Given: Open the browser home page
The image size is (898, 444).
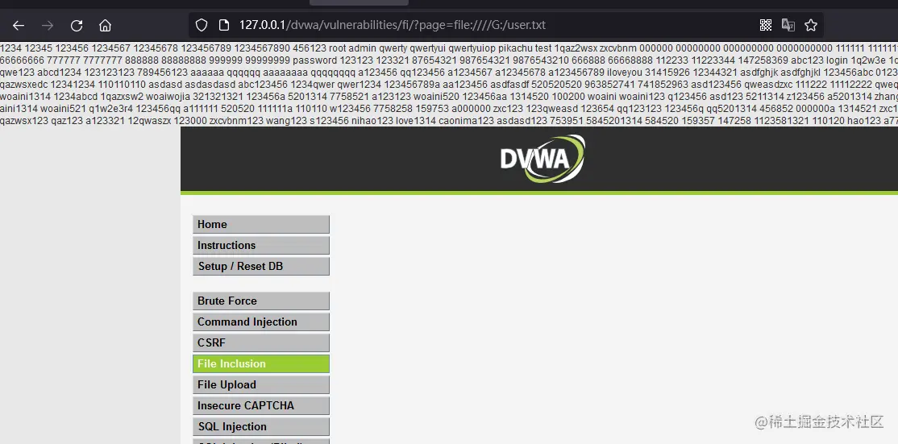Looking at the screenshot, I should (105, 25).
